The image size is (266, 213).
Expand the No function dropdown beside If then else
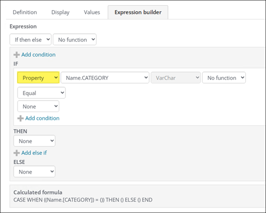74,40
